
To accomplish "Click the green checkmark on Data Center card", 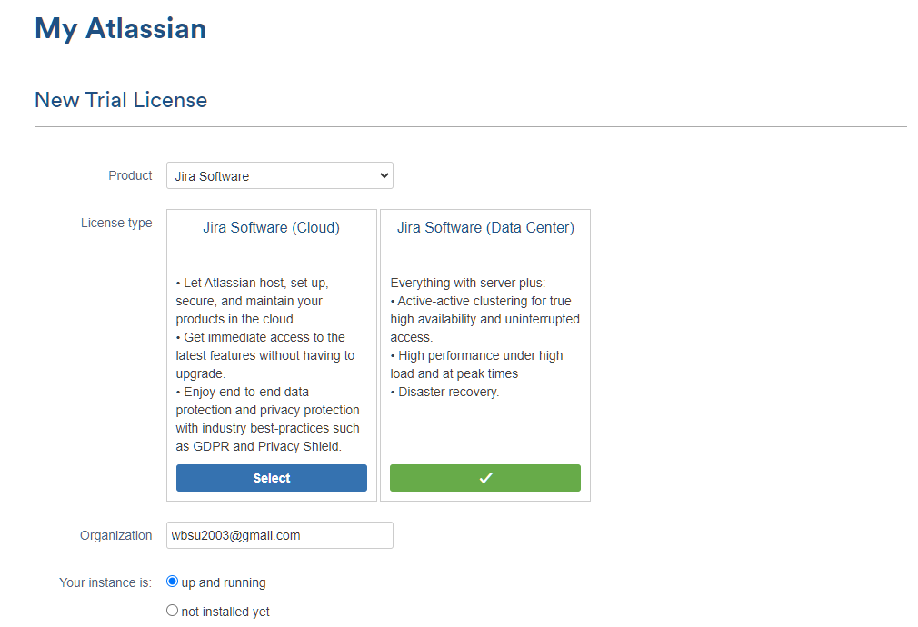I will pyautogui.click(x=484, y=478).
